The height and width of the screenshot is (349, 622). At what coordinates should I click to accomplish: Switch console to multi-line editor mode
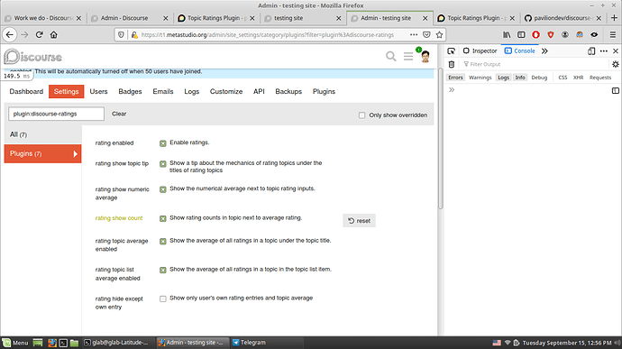[x=616, y=90]
